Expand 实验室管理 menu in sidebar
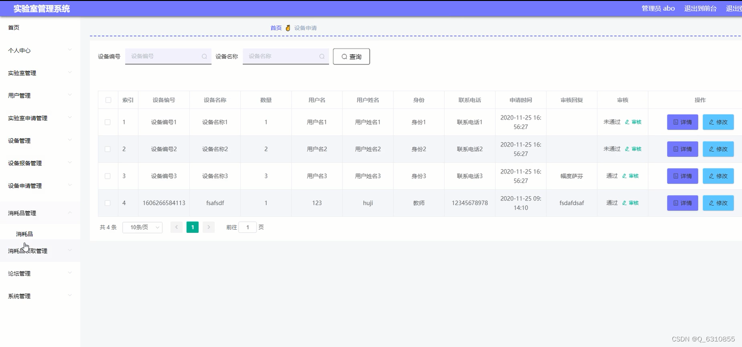This screenshot has height=347, width=742. [40, 73]
